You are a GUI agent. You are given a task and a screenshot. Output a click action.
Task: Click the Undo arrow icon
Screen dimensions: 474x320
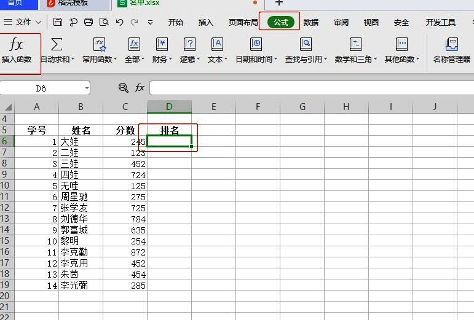pos(119,22)
